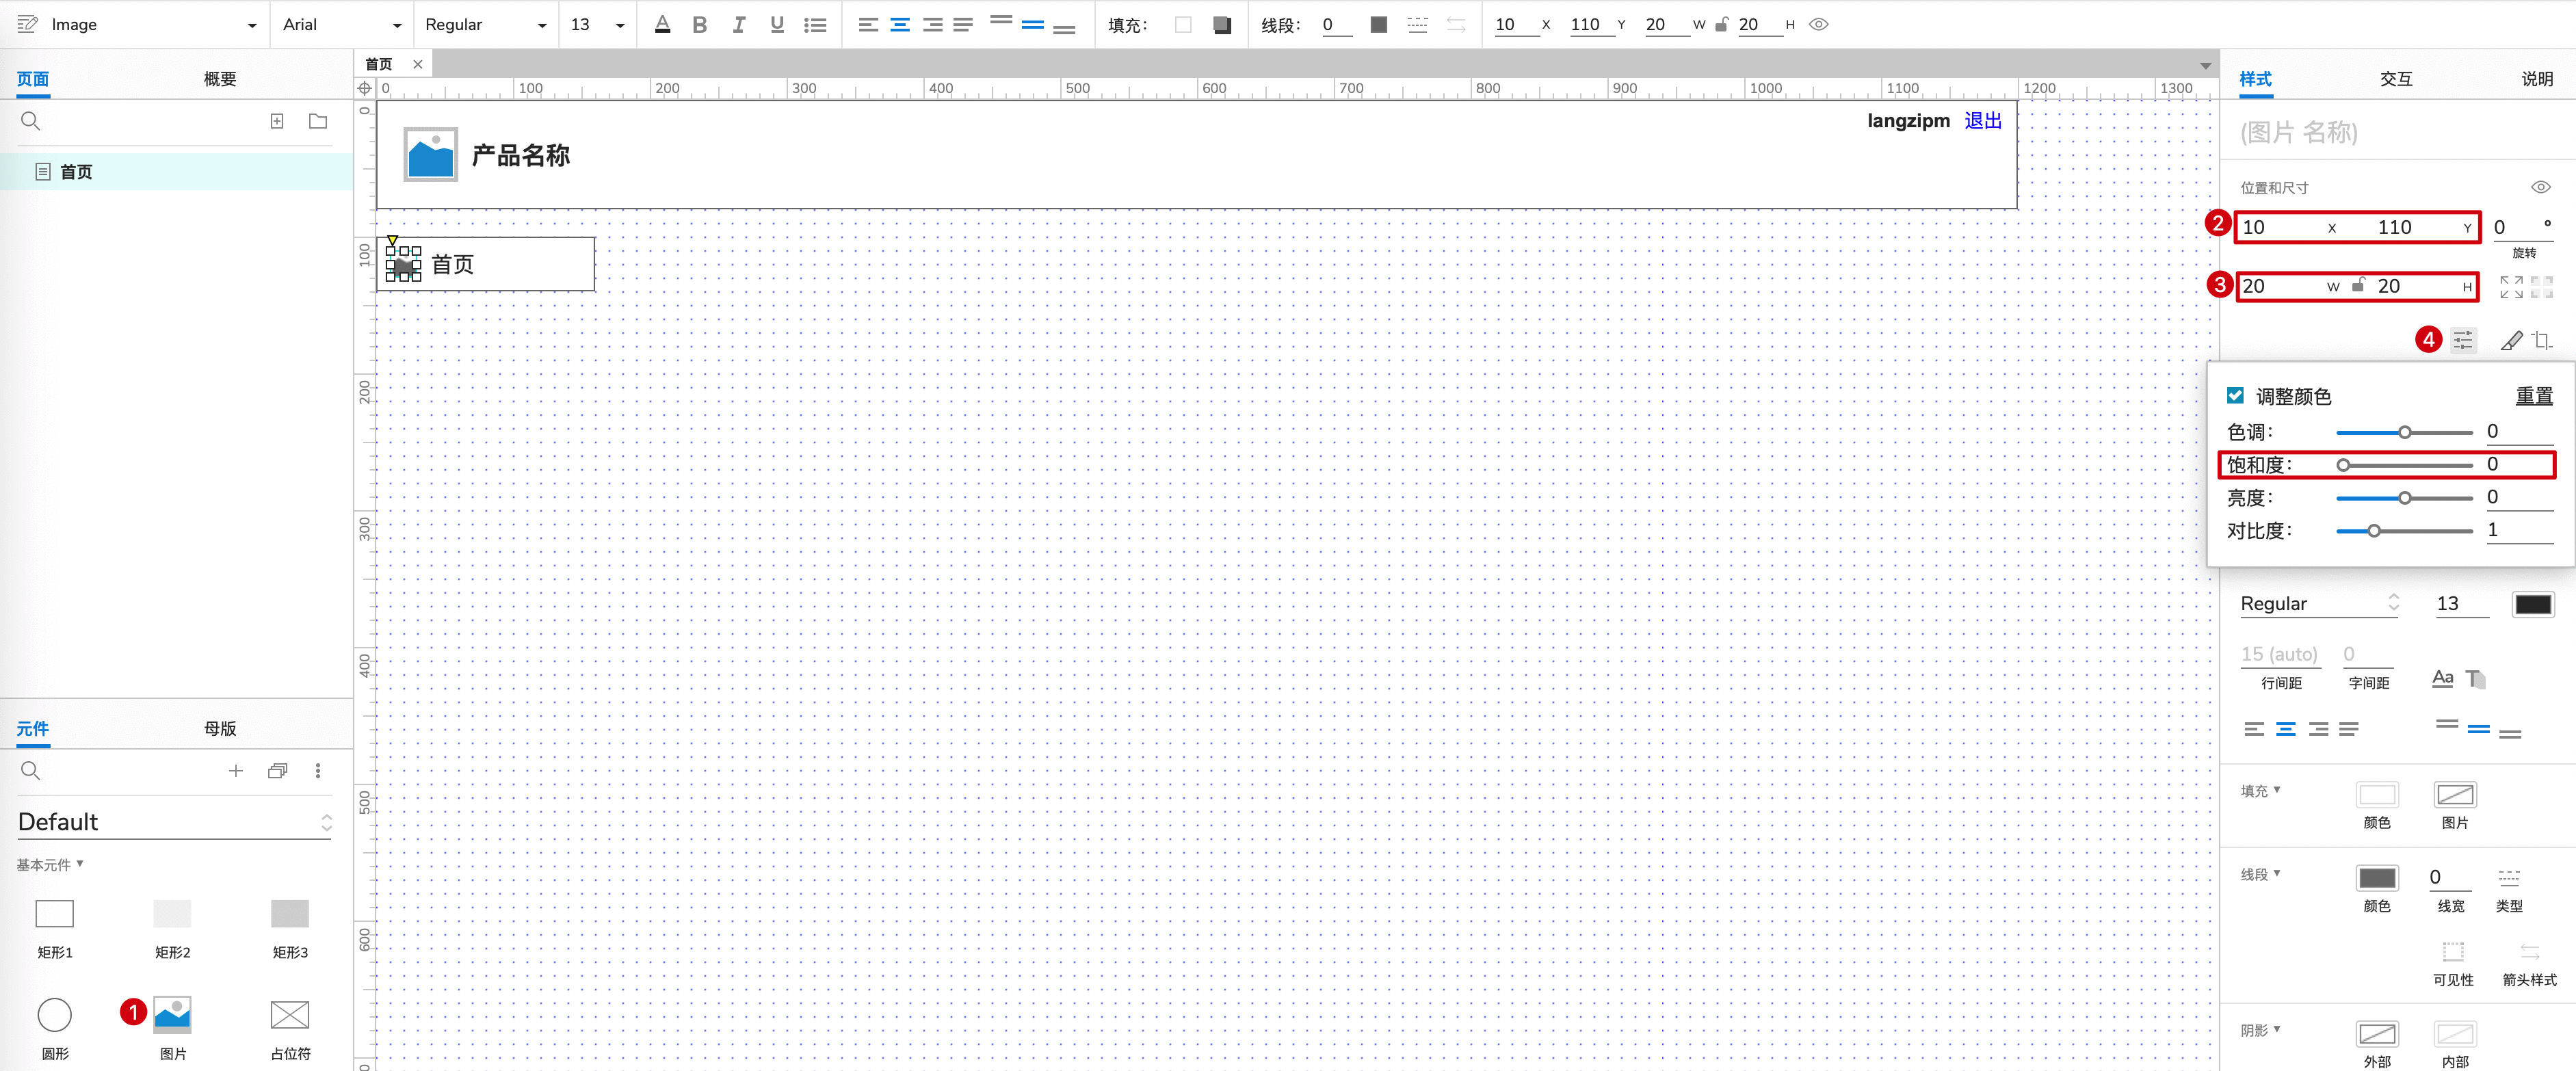Toggle visibility eye in 位置和尺寸 section
2576x1071 pixels.
coord(2540,187)
